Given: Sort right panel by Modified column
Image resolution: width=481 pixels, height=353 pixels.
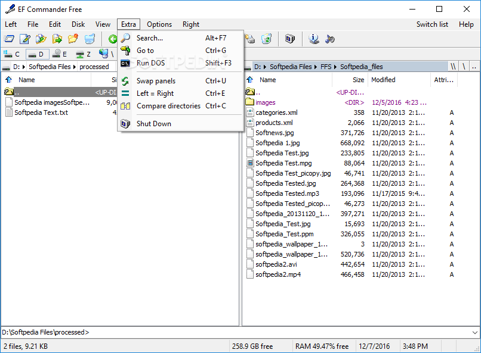Looking at the screenshot, I should click(399, 80).
